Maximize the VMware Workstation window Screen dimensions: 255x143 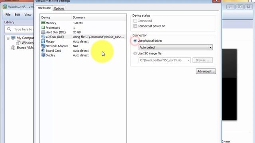[x=239, y=7]
